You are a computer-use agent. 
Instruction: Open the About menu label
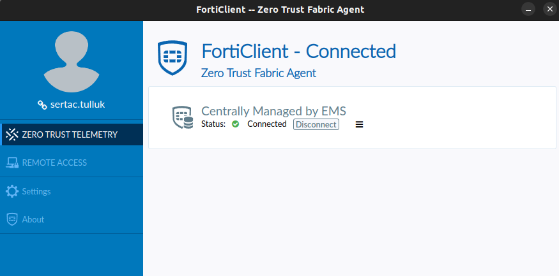(x=33, y=219)
